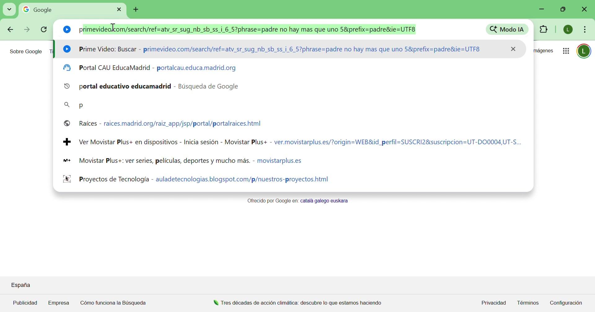Go back to previous page
This screenshot has height=312, width=595.
pyautogui.click(x=10, y=30)
